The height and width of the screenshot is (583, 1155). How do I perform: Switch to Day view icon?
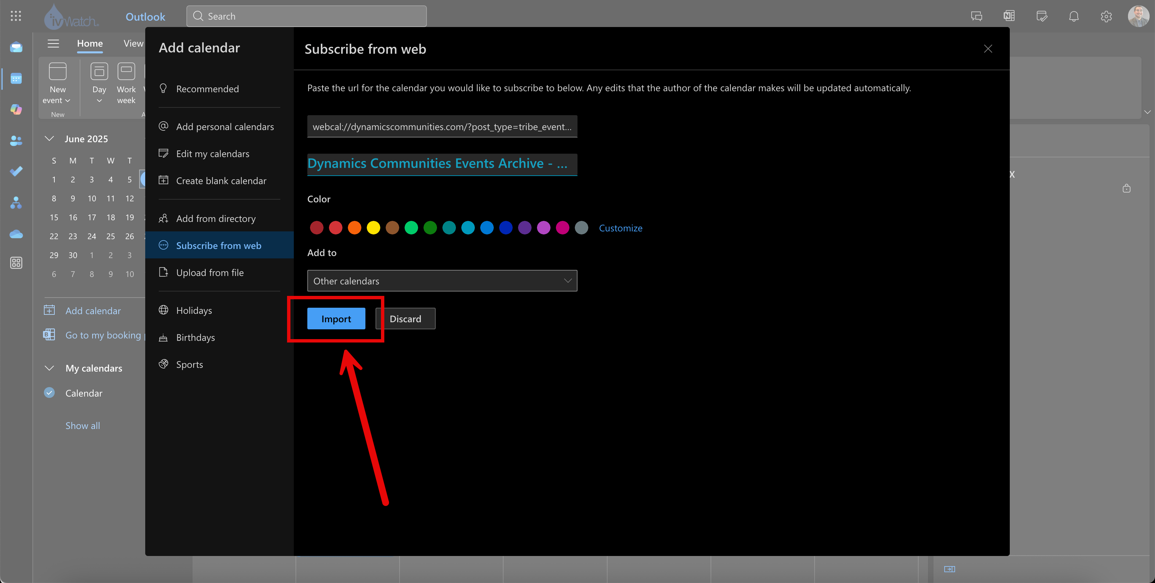tap(99, 71)
